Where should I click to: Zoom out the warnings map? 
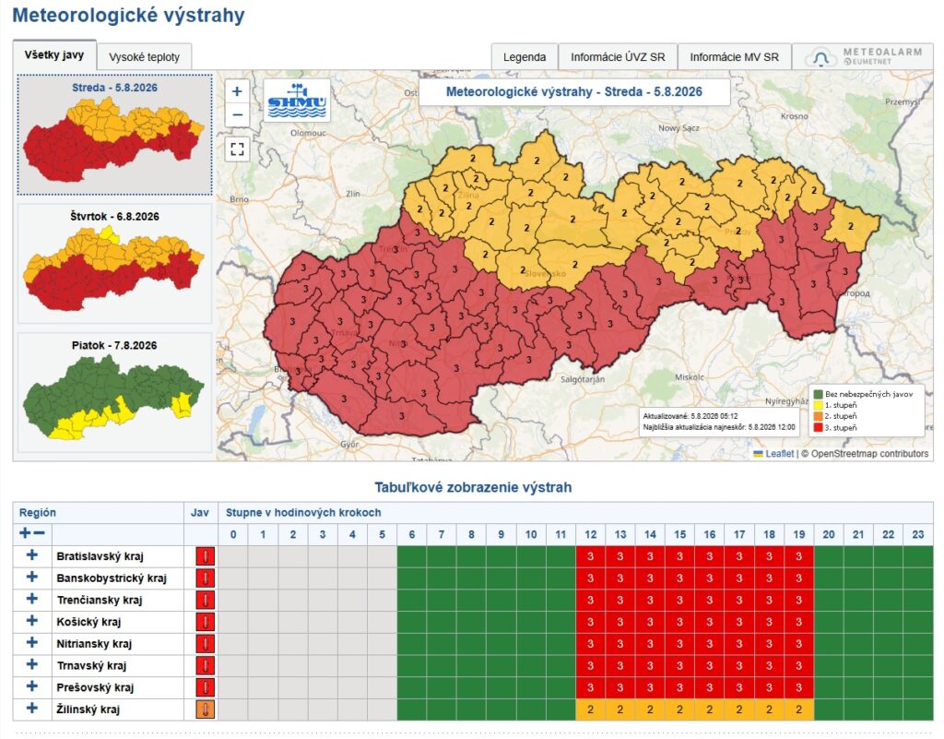point(237,114)
